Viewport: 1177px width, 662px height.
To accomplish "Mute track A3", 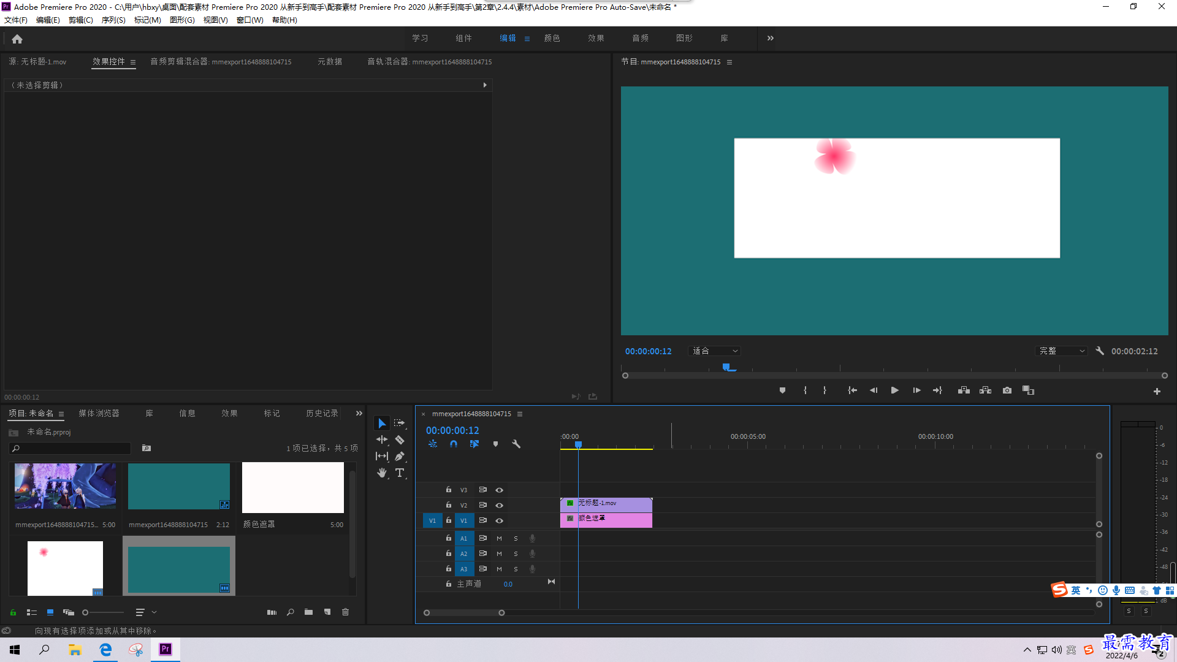I will (499, 569).
